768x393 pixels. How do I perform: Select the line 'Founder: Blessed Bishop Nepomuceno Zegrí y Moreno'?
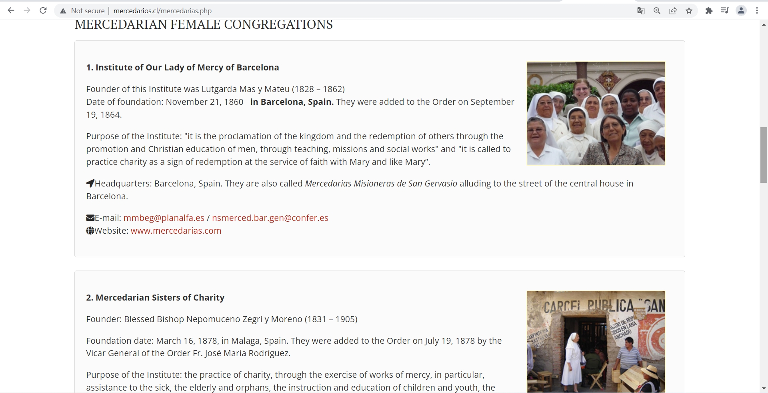click(x=222, y=319)
